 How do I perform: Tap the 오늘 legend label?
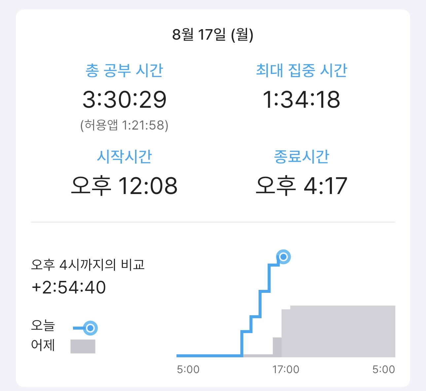coord(43,326)
